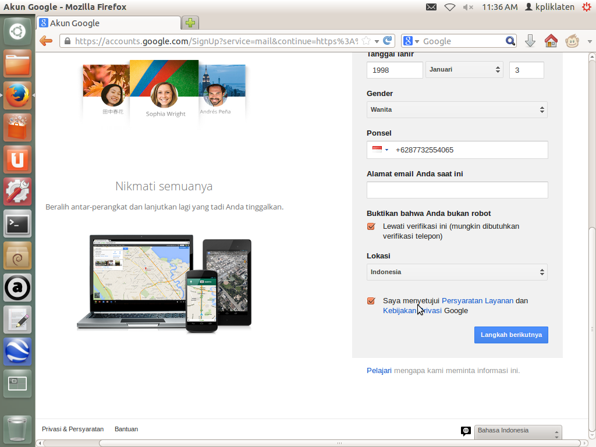Click the feedback speech bubble icon

[466, 431]
